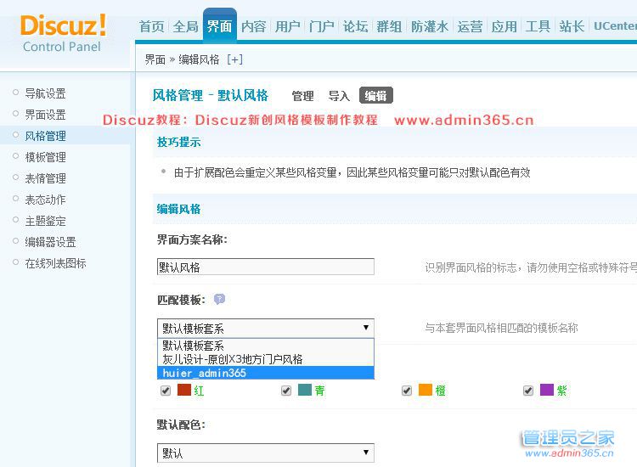Viewport: 637px width, 467px height.
Task: Choose 默认模板套系 from the list
Action: pos(266,346)
